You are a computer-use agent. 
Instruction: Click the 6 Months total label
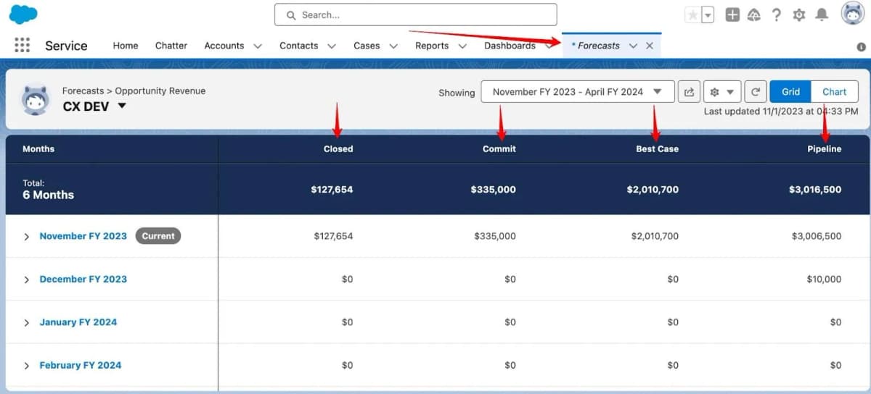tap(48, 195)
